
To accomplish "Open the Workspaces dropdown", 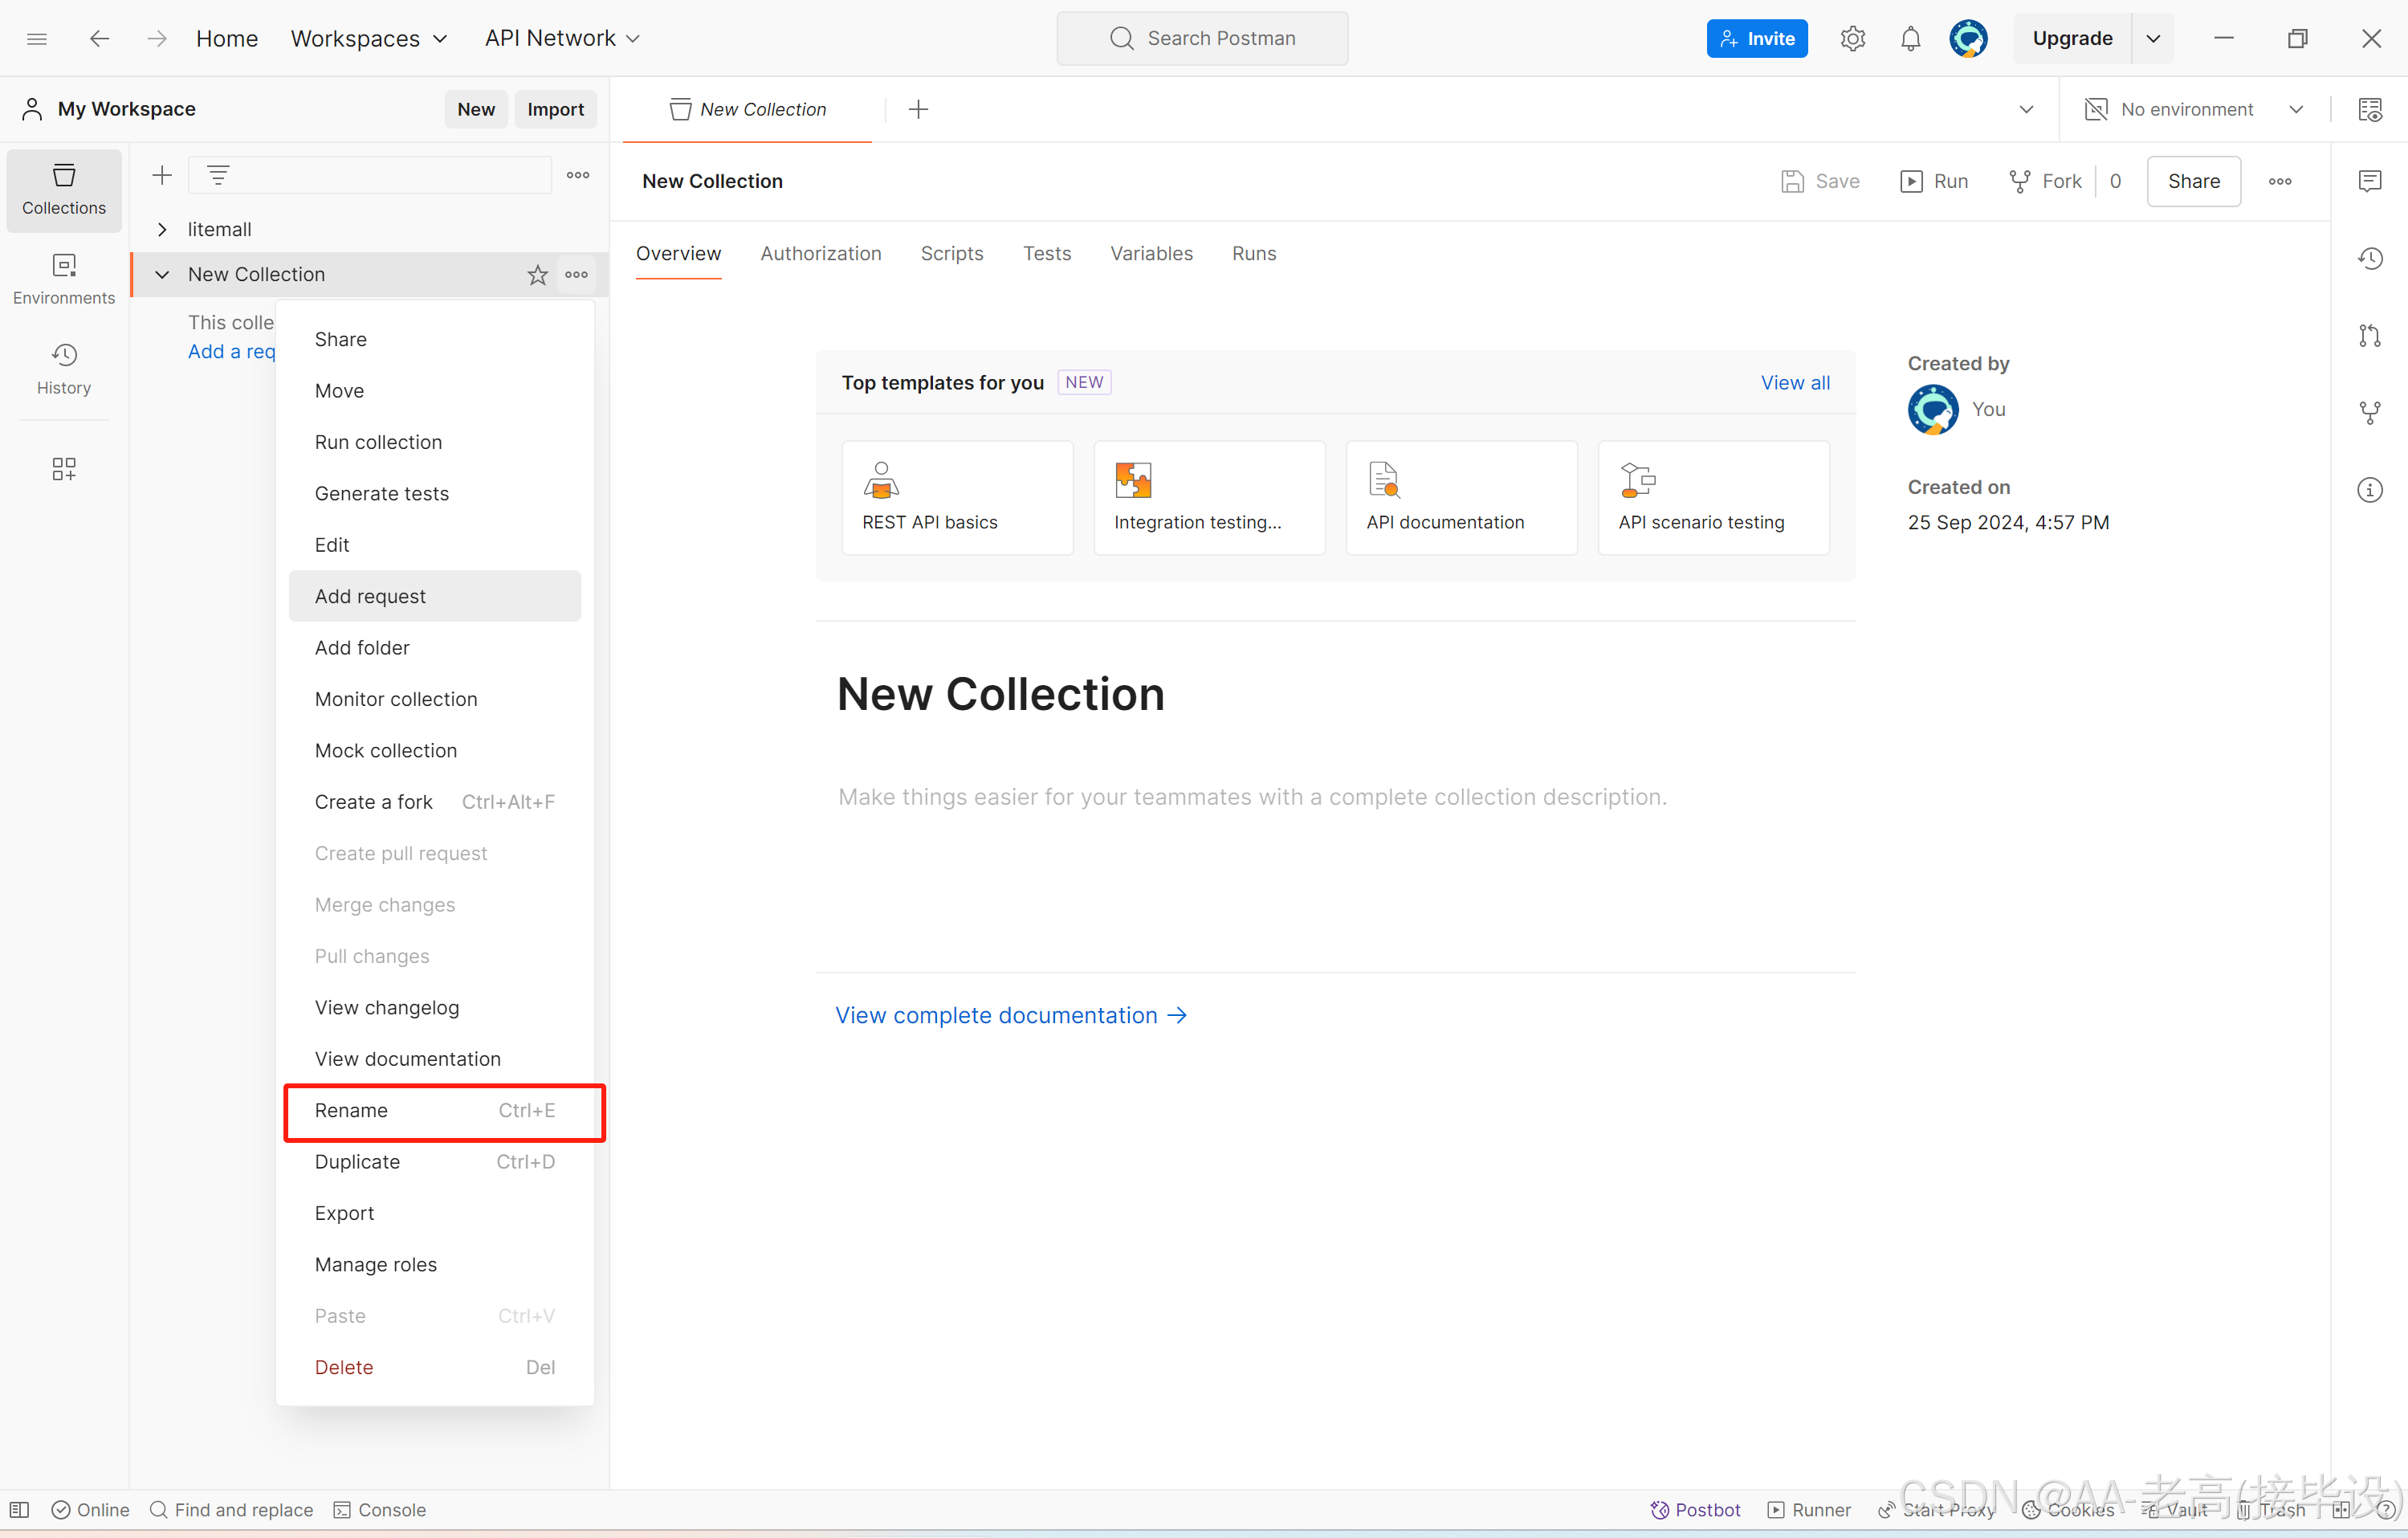I will tap(369, 38).
